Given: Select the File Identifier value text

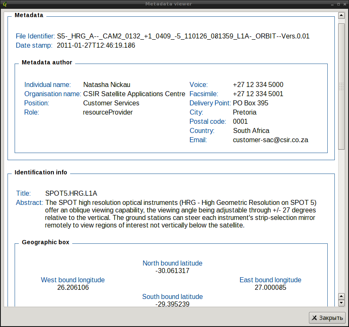Looking at the screenshot, I should (183, 36).
